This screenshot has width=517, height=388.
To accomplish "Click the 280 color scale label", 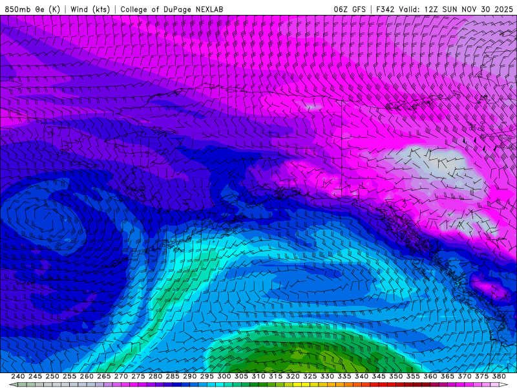I will [x=155, y=376].
